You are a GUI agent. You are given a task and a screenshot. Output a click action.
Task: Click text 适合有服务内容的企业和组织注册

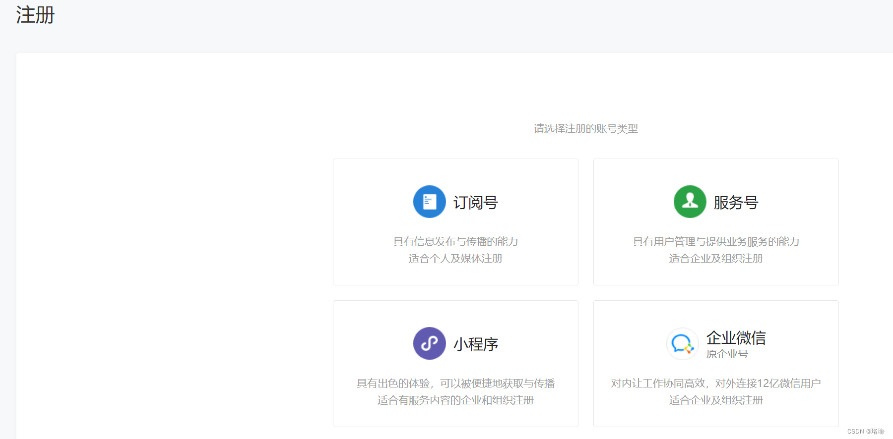click(455, 400)
